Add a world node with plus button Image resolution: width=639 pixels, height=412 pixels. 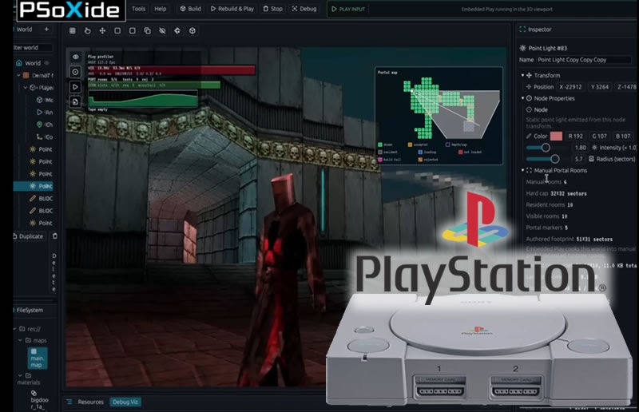(46, 30)
